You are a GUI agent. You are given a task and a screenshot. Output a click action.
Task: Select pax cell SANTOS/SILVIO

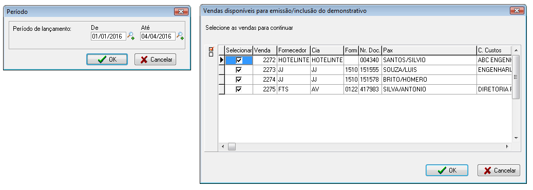(429, 60)
